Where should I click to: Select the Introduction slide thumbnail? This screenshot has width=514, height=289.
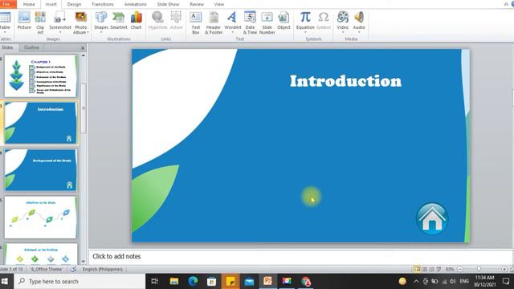coord(41,123)
